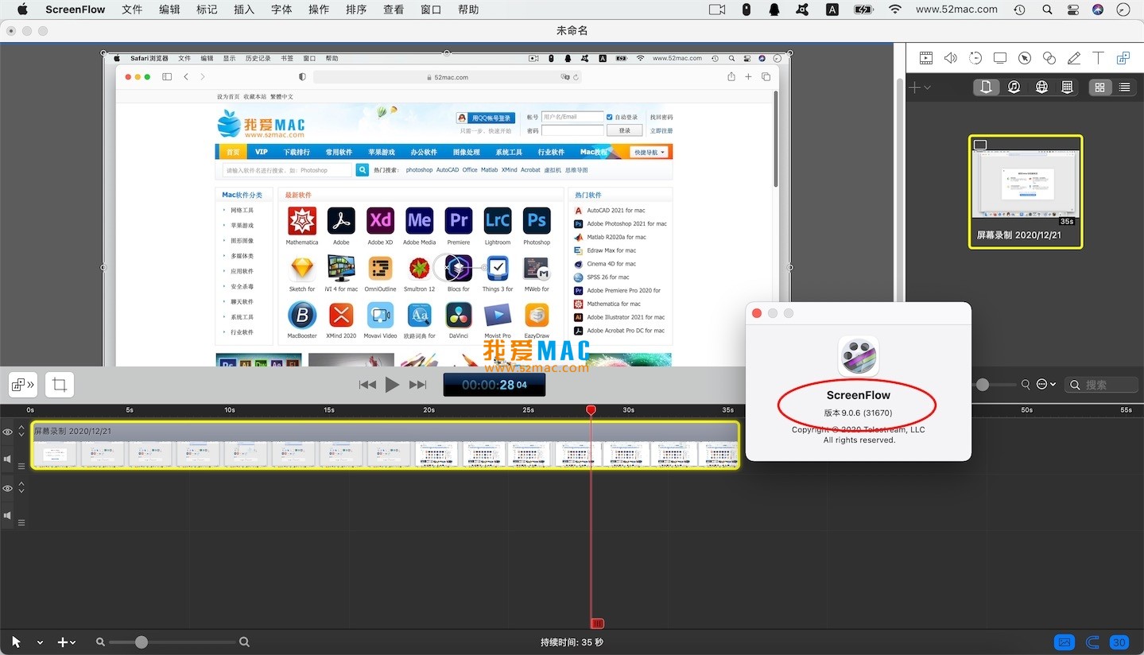Open the 标记 menu
Image resolution: width=1144 pixels, height=655 pixels.
[x=207, y=10]
